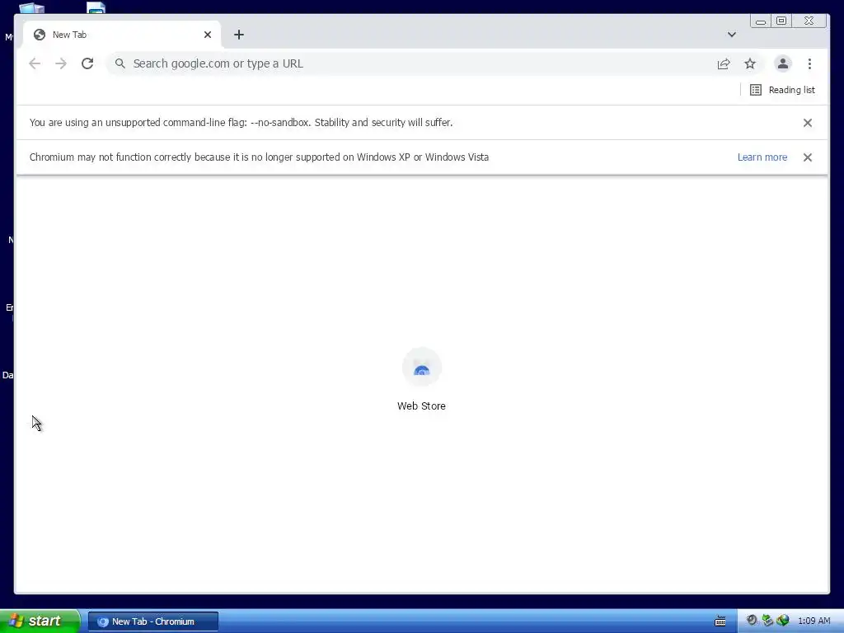Click the New Tab - Chromium taskbar button
Viewport: 844px width, 633px height.
coord(153,621)
